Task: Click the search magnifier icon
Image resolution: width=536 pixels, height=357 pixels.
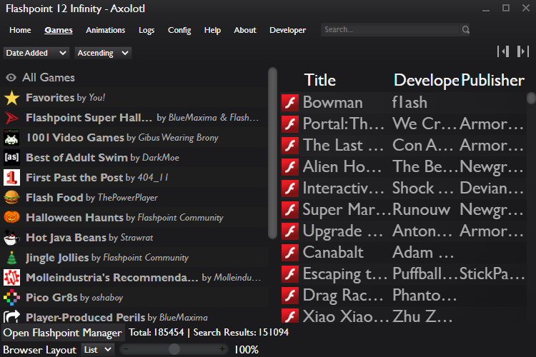Action: (466, 30)
